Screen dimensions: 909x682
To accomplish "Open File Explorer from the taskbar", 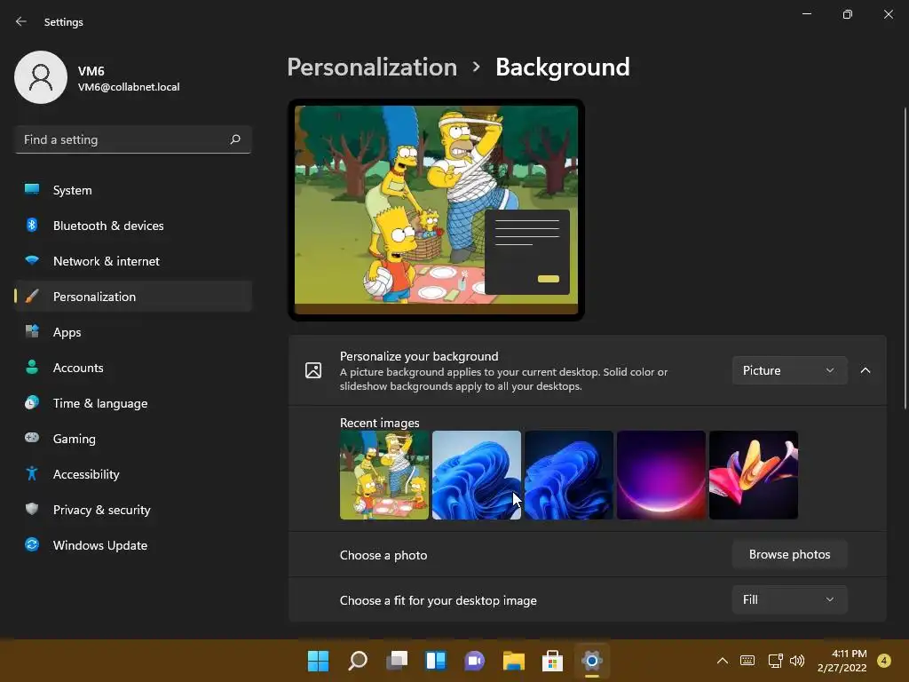I will point(514,661).
